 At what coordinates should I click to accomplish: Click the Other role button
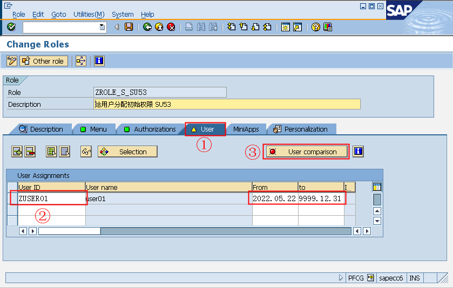click(x=44, y=61)
